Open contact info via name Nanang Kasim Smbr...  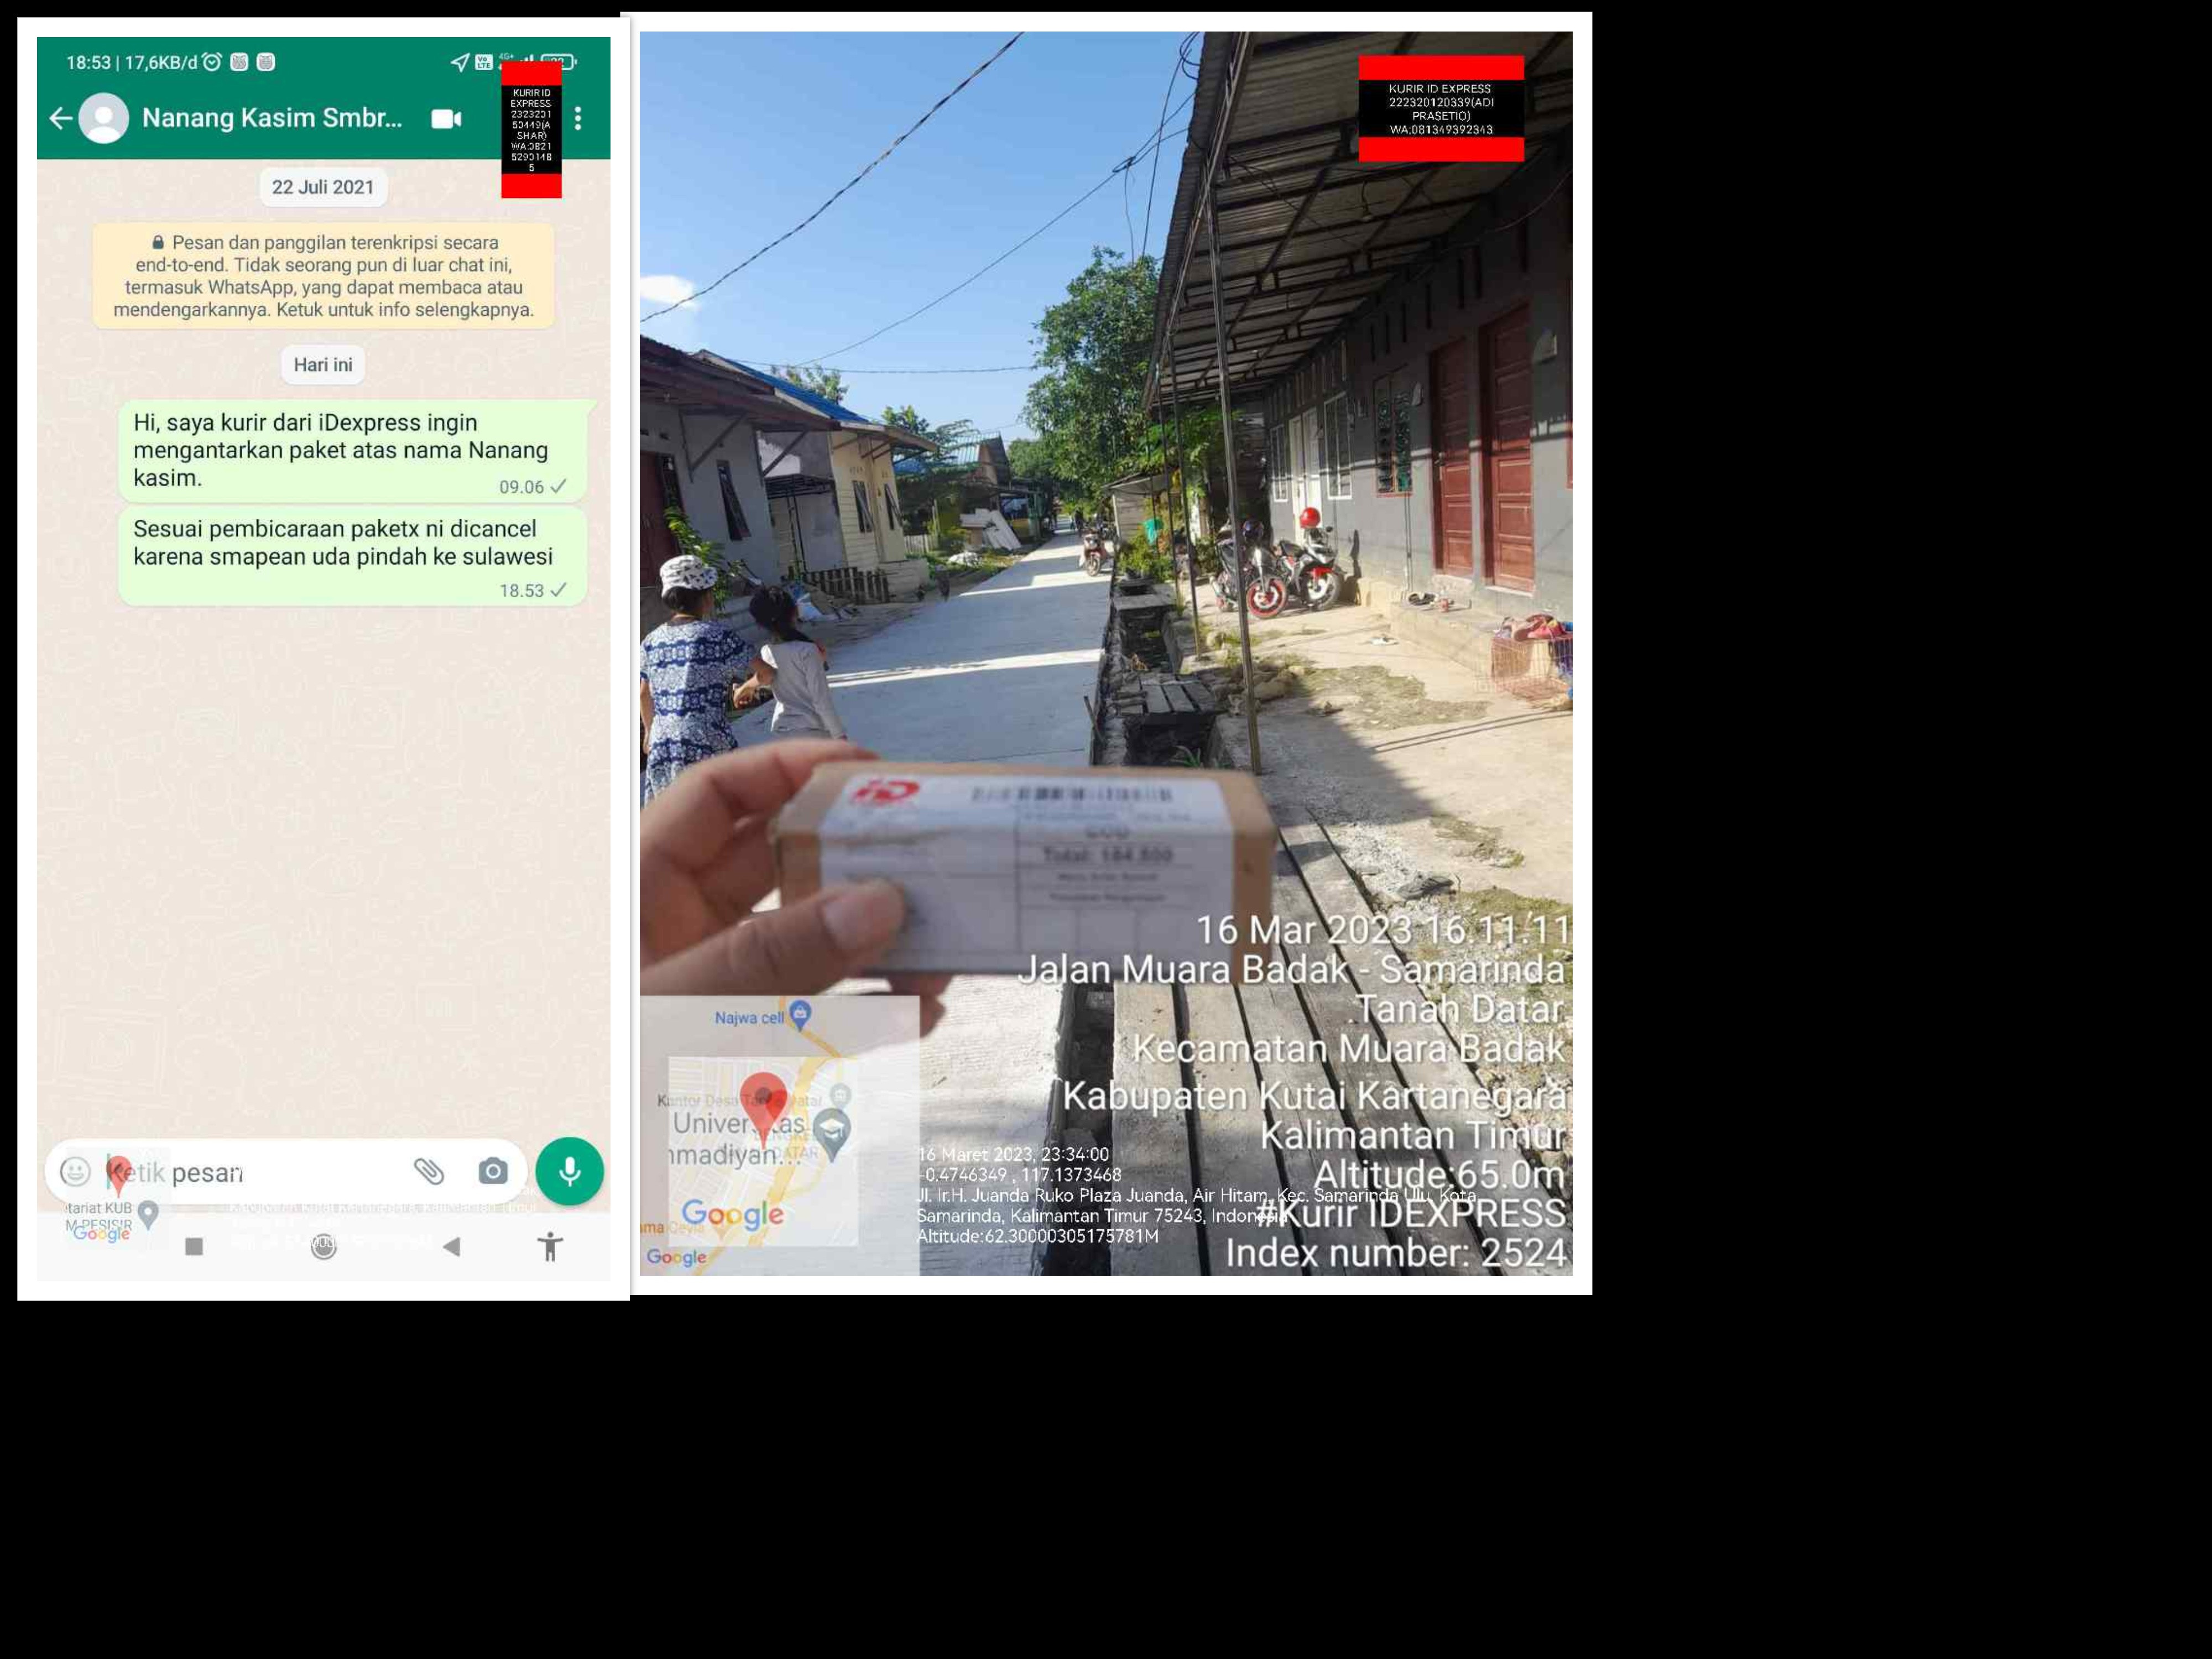pyautogui.click(x=272, y=118)
